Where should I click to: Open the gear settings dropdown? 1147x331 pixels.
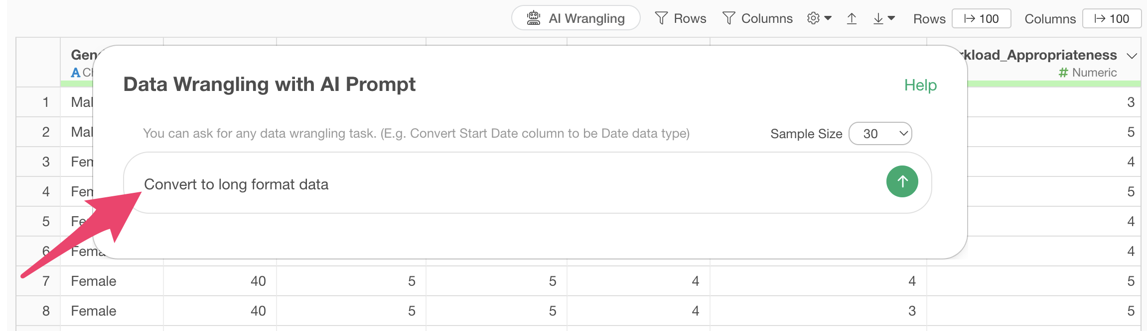819,18
